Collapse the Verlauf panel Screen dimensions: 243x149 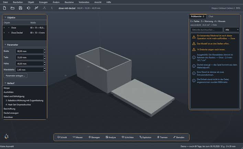[x=5, y=83]
